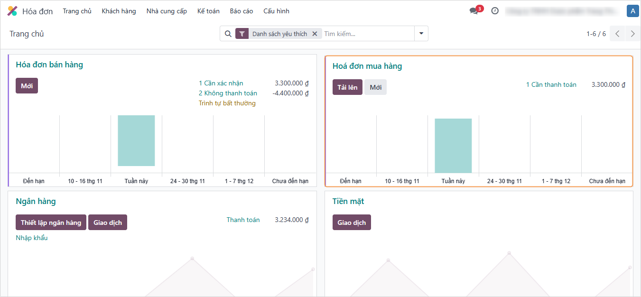This screenshot has height=297, width=641.
Task: Click the Nhập khẩu link under Ngân hàng
Action: pos(32,238)
